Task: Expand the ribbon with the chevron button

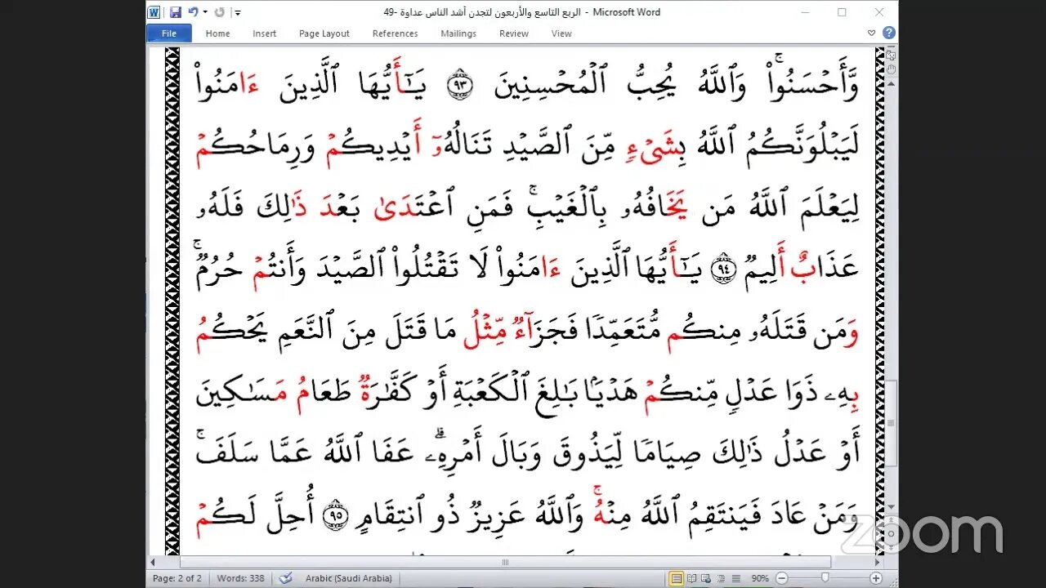Action: coord(872,33)
